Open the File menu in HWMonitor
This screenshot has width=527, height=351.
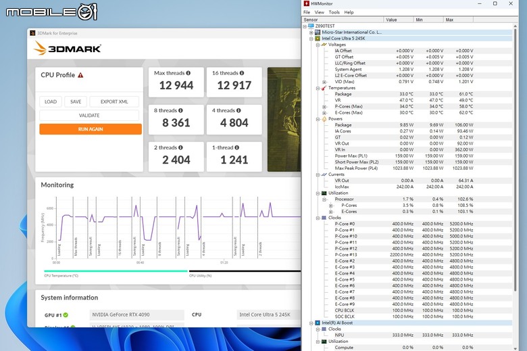pos(307,12)
